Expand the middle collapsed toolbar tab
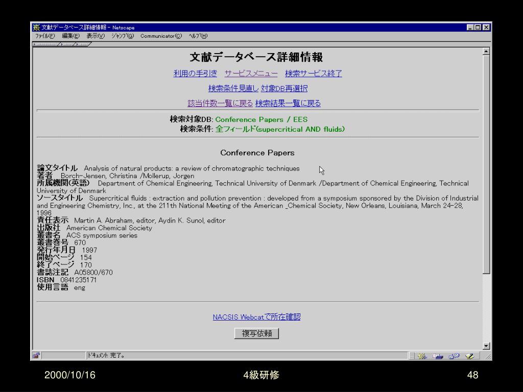523x392 pixels. click(68, 44)
